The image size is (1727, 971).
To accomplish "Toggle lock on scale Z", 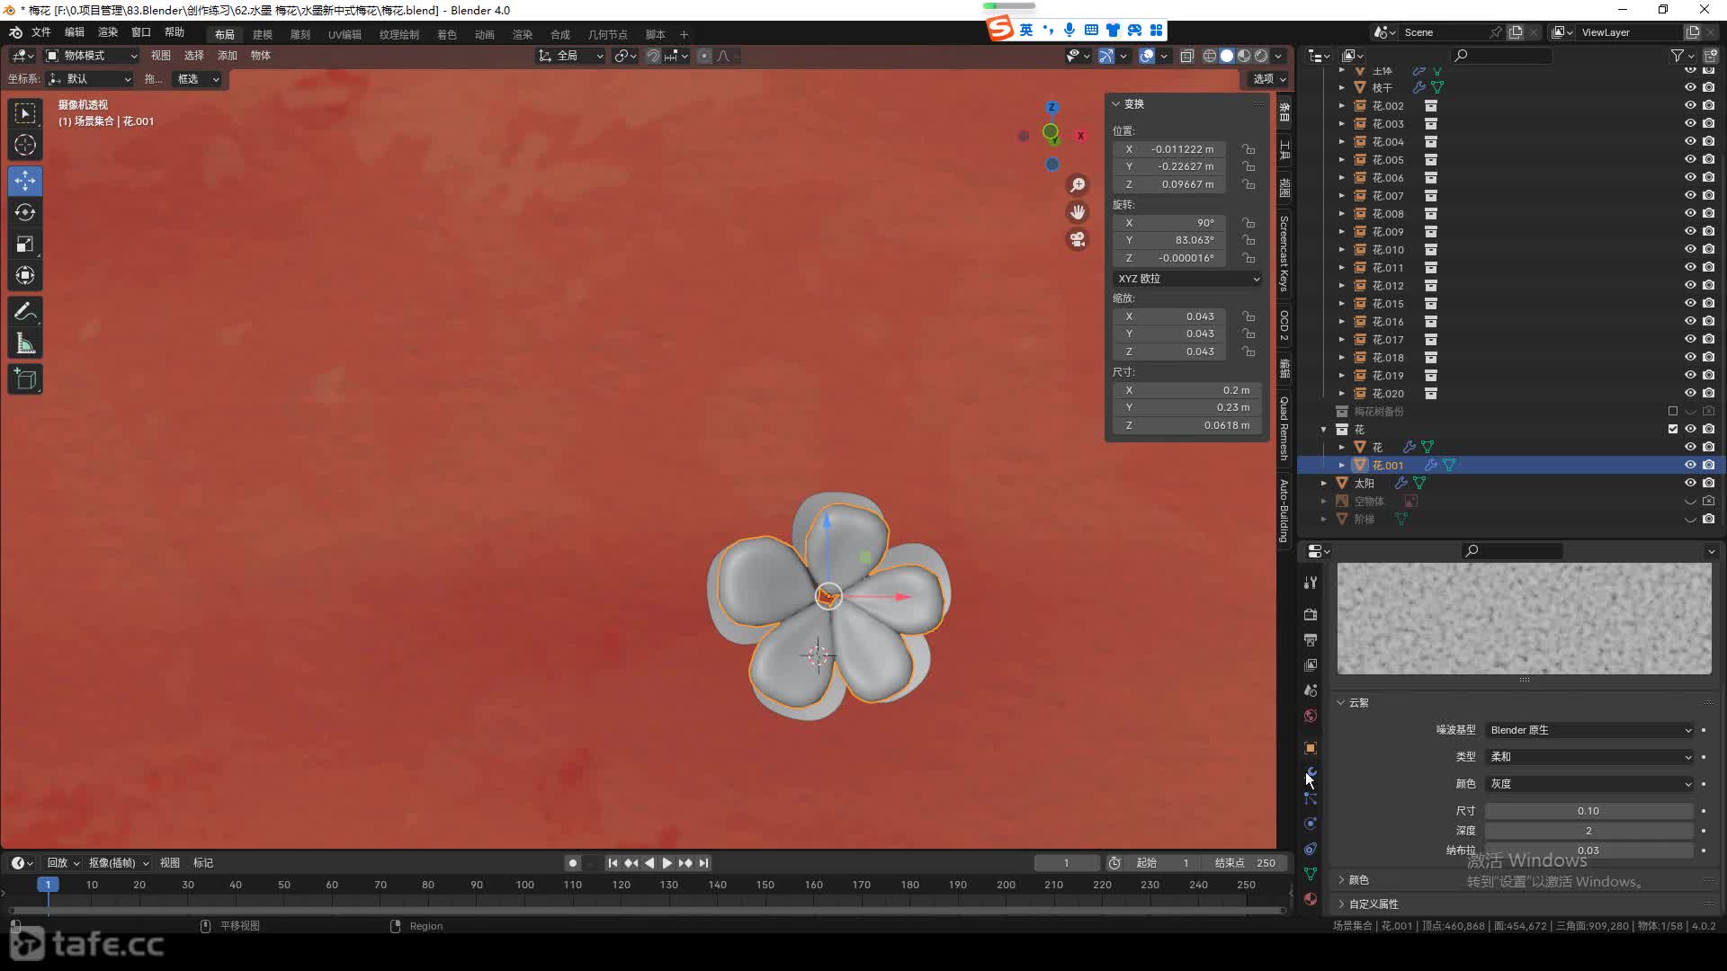I will pyautogui.click(x=1248, y=352).
